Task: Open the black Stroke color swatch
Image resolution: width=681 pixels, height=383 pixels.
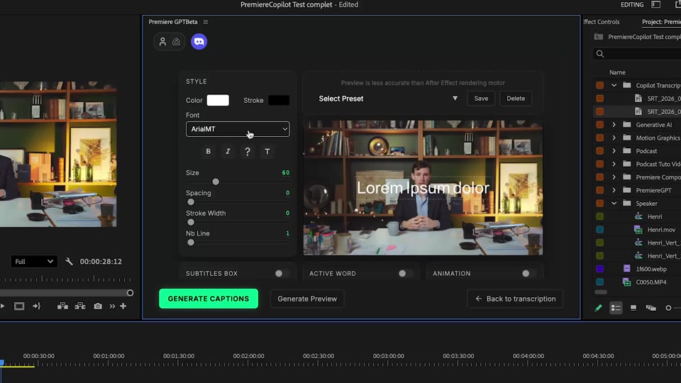Action: point(279,100)
